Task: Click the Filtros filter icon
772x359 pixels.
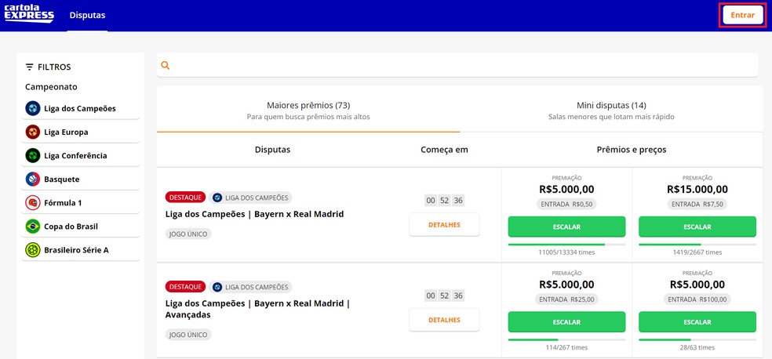Action: (30, 67)
